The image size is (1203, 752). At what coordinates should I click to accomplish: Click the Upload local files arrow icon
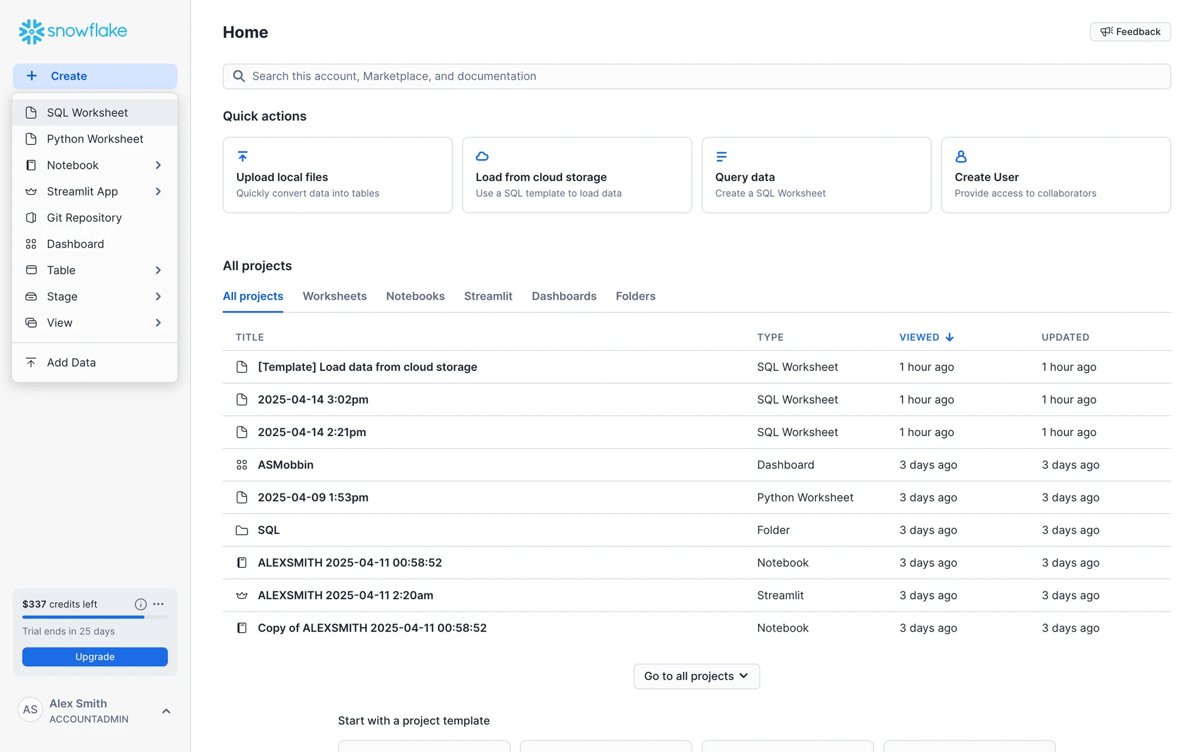(242, 156)
